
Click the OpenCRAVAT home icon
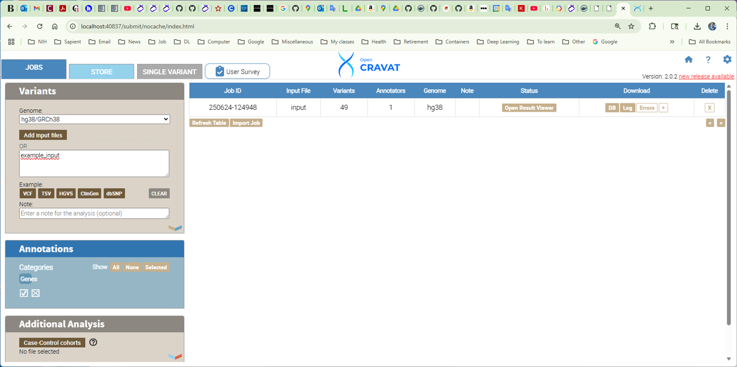[x=689, y=60]
